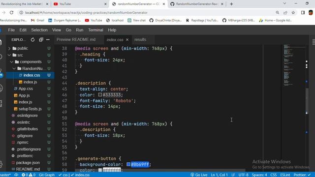Show the tab search dropdown arrow
Screen dimensions: 315x177
pyautogui.click(x=284, y=3)
